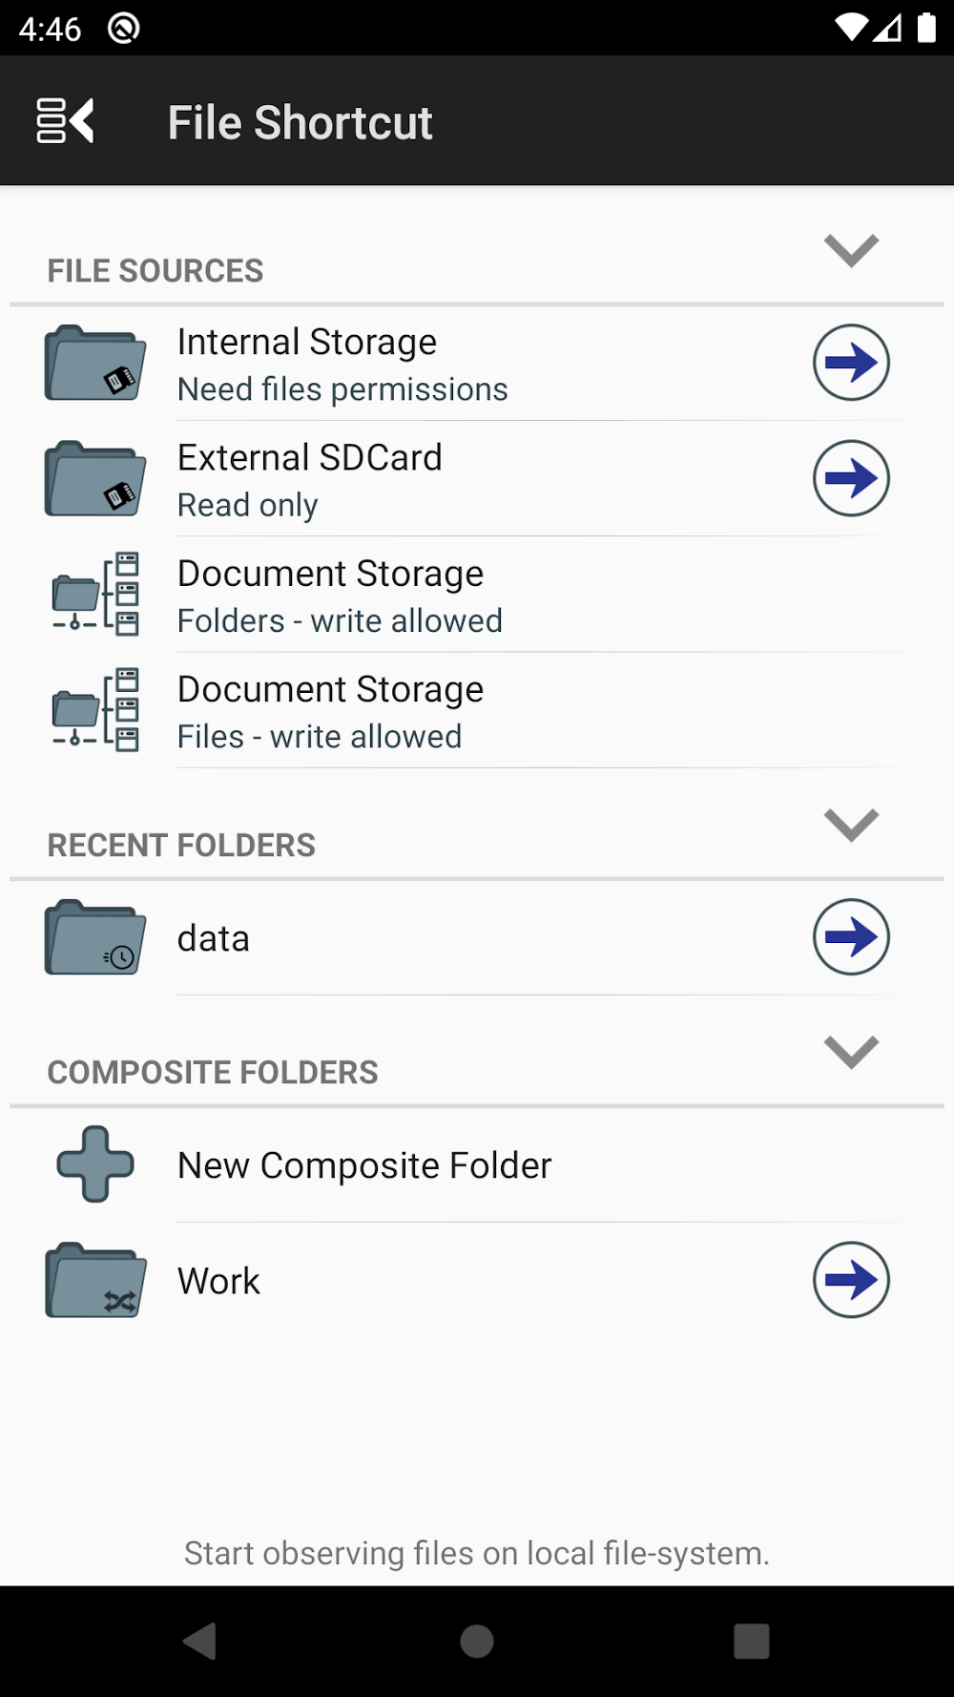Tap New Composite Folder label
Image resolution: width=954 pixels, height=1697 pixels.
(x=364, y=1165)
